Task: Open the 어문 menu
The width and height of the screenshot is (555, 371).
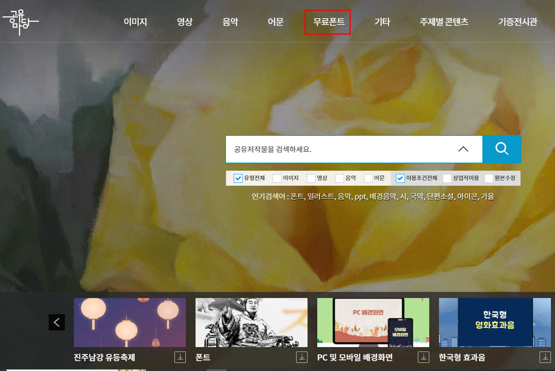Action: 275,22
